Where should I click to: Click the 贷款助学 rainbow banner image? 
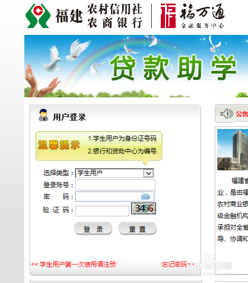pyautogui.click(x=136, y=66)
